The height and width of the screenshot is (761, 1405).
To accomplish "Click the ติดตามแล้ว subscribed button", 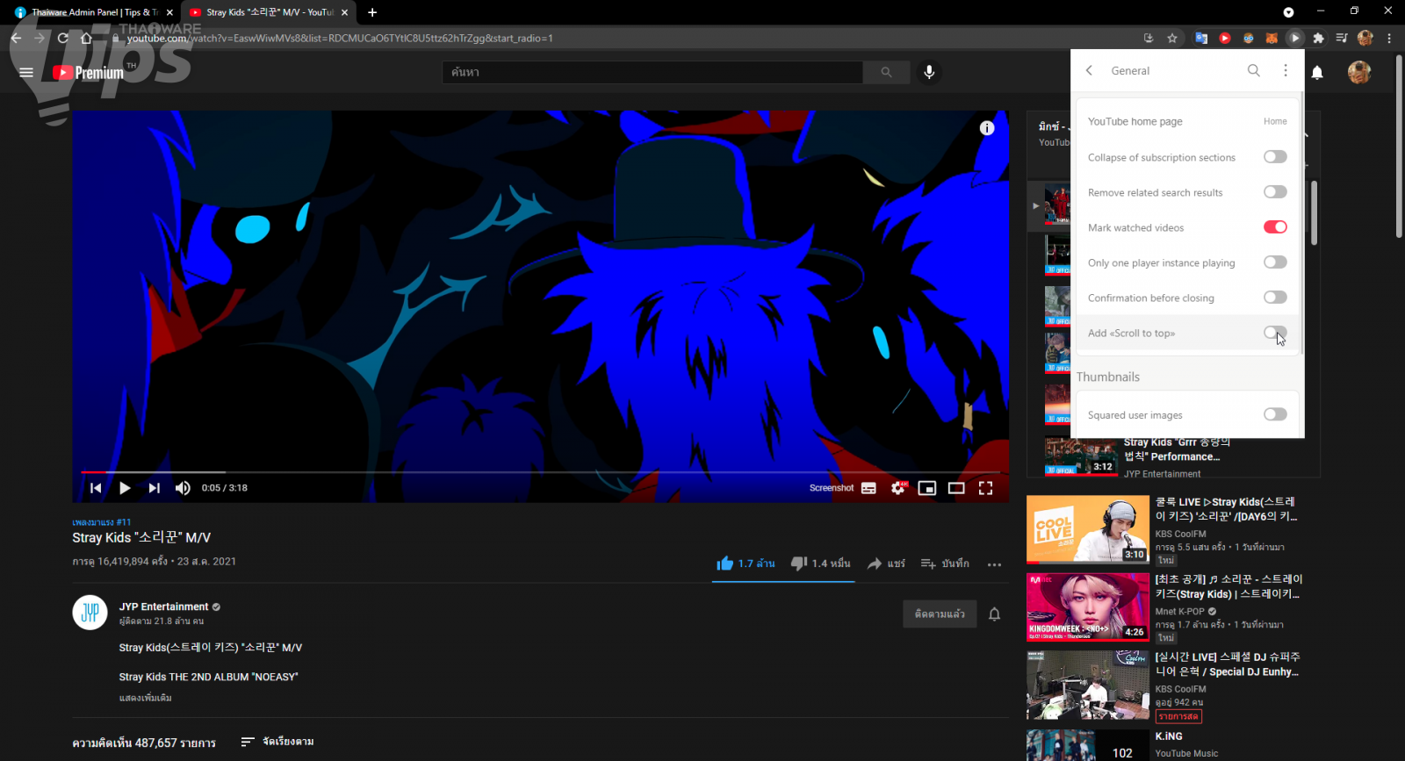I will [939, 614].
